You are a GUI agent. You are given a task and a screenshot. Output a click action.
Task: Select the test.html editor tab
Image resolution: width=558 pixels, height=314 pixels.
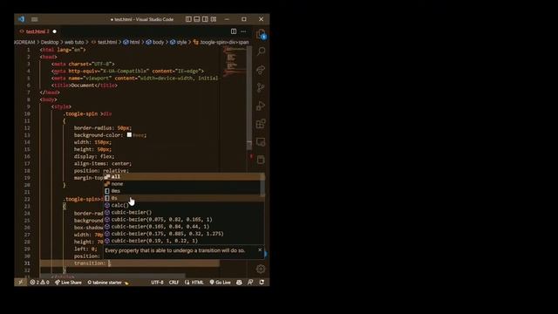[37, 31]
